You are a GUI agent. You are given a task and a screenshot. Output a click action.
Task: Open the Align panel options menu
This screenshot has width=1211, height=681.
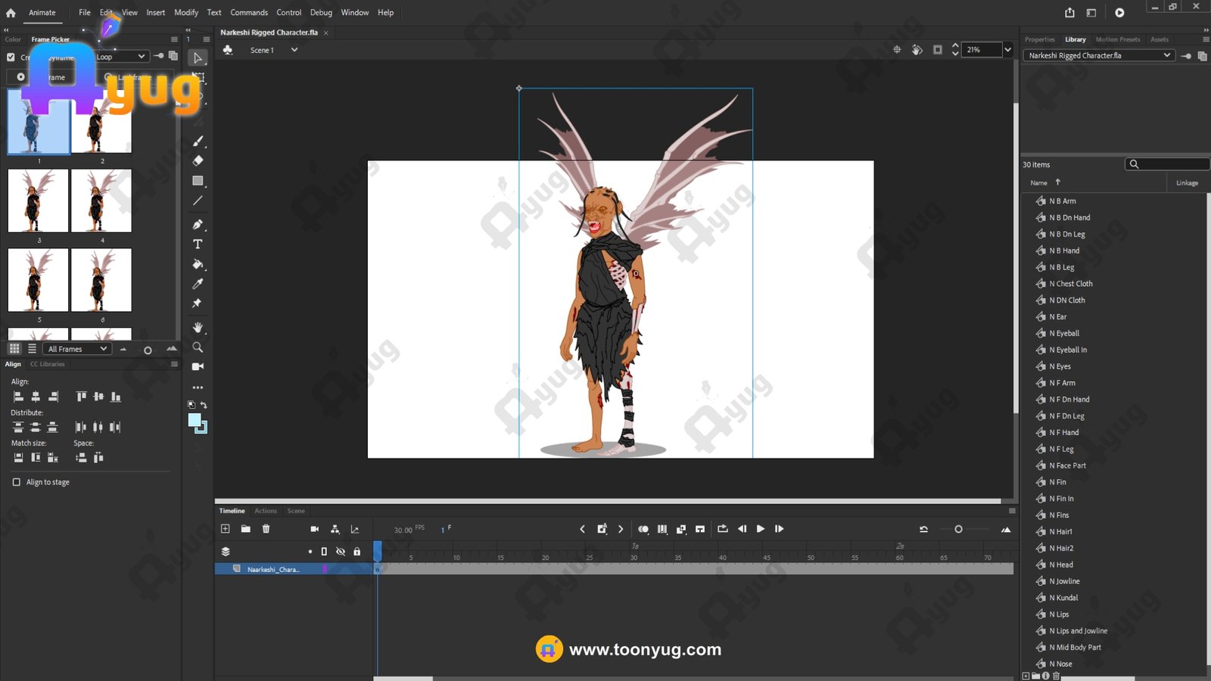tap(174, 364)
